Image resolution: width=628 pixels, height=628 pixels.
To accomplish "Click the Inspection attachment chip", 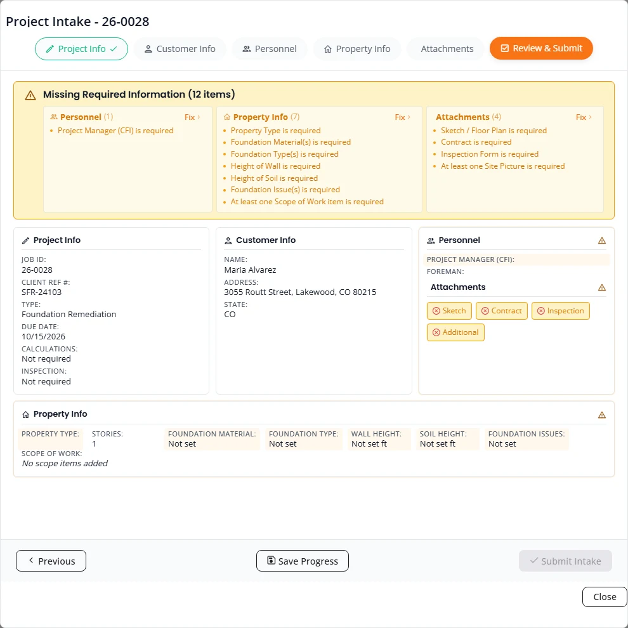I will pyautogui.click(x=560, y=311).
